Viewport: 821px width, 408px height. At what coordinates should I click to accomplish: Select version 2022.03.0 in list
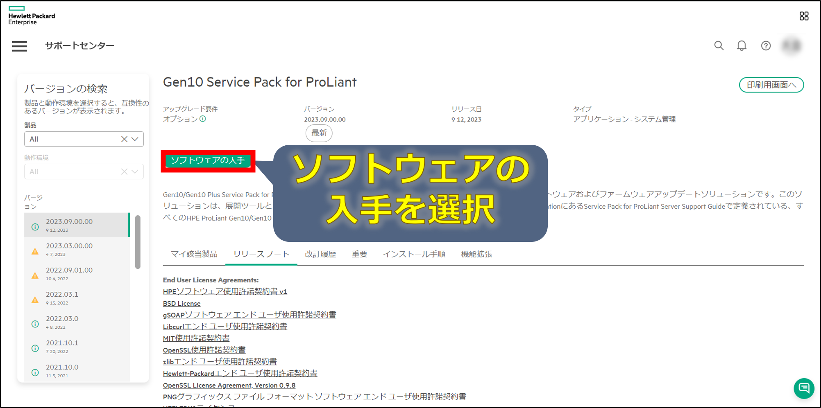[77, 322]
